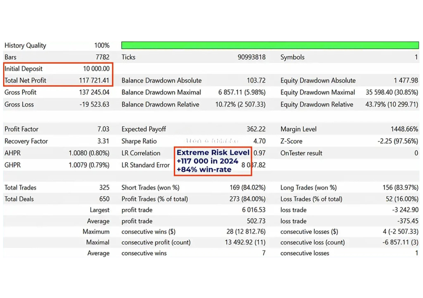Select the Equity Drawdown Maximal value

[x=392, y=92]
